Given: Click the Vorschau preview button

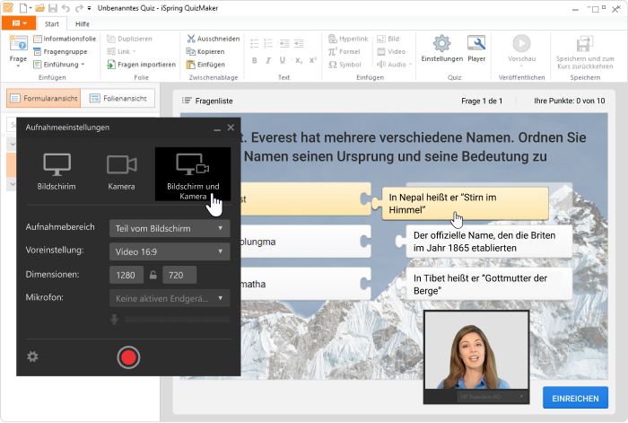Looking at the screenshot, I should pyautogui.click(x=521, y=50).
